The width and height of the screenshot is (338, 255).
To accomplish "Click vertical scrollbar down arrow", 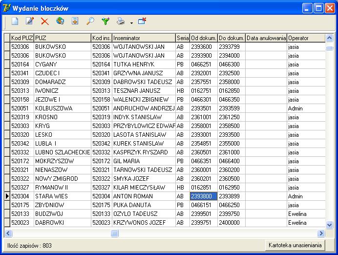I will tap(329, 225).
